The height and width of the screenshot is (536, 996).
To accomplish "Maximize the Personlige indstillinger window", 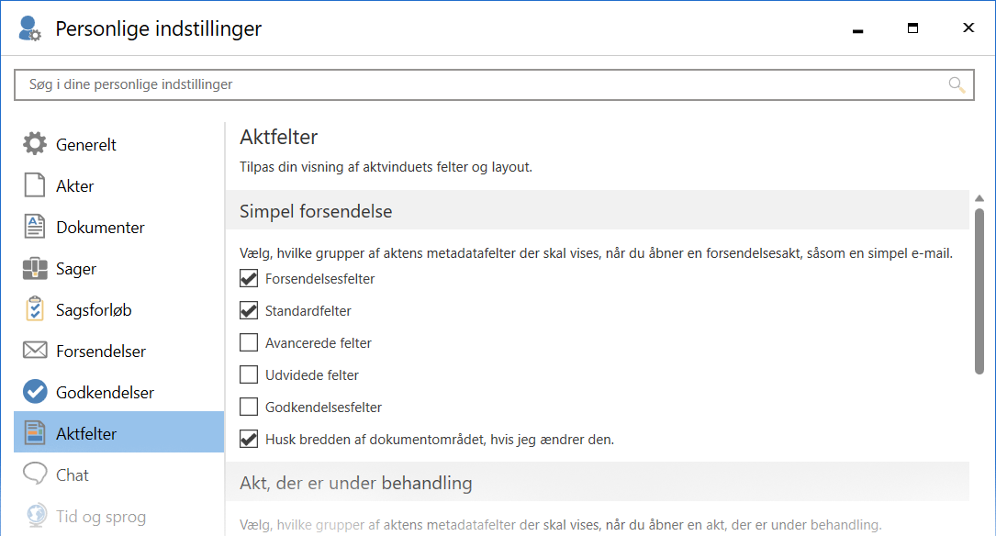I will [x=912, y=28].
